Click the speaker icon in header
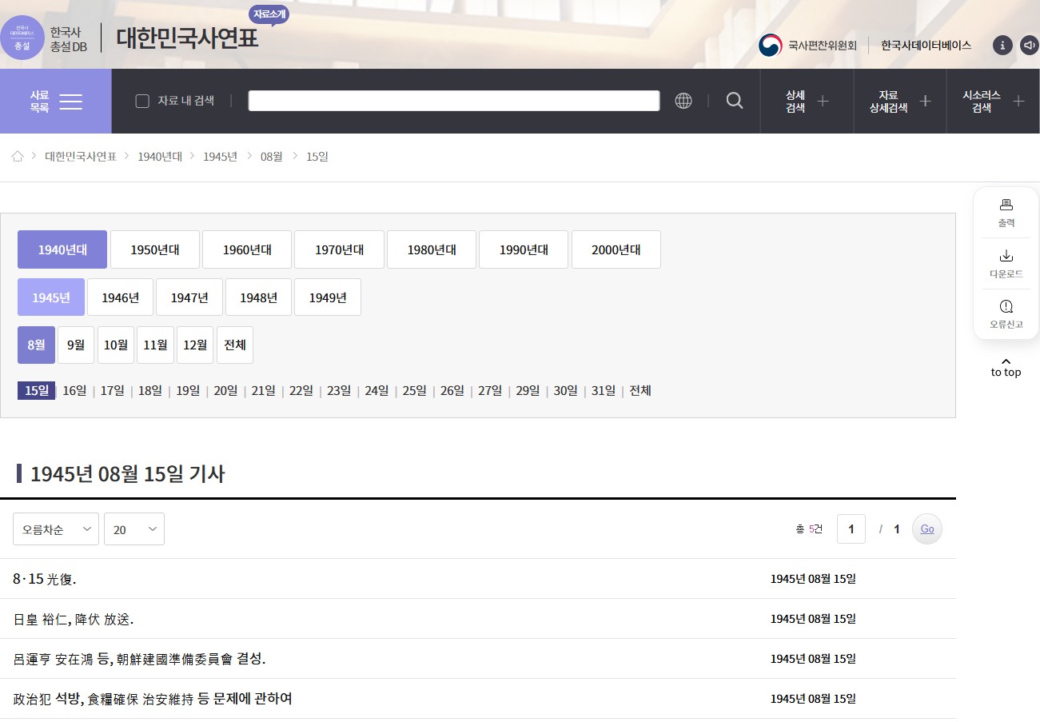Viewport: 1040px width, 722px height. click(1029, 46)
